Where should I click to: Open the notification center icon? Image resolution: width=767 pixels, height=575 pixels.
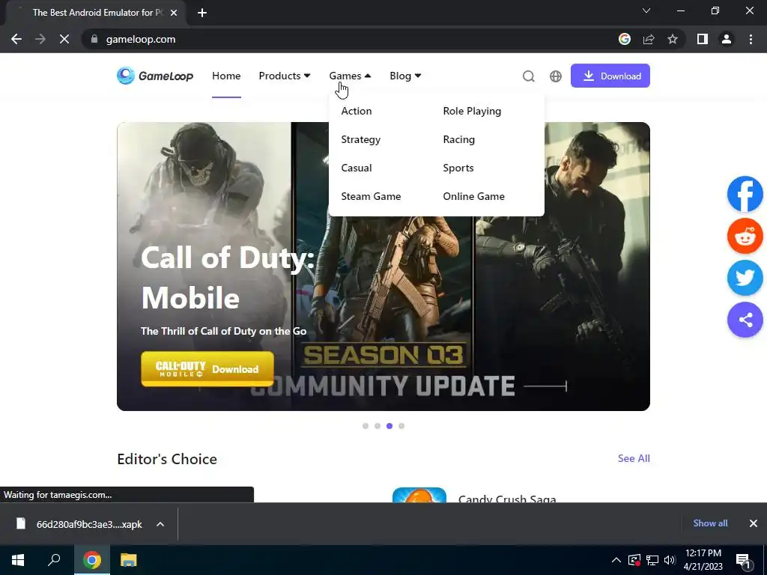[x=743, y=560]
